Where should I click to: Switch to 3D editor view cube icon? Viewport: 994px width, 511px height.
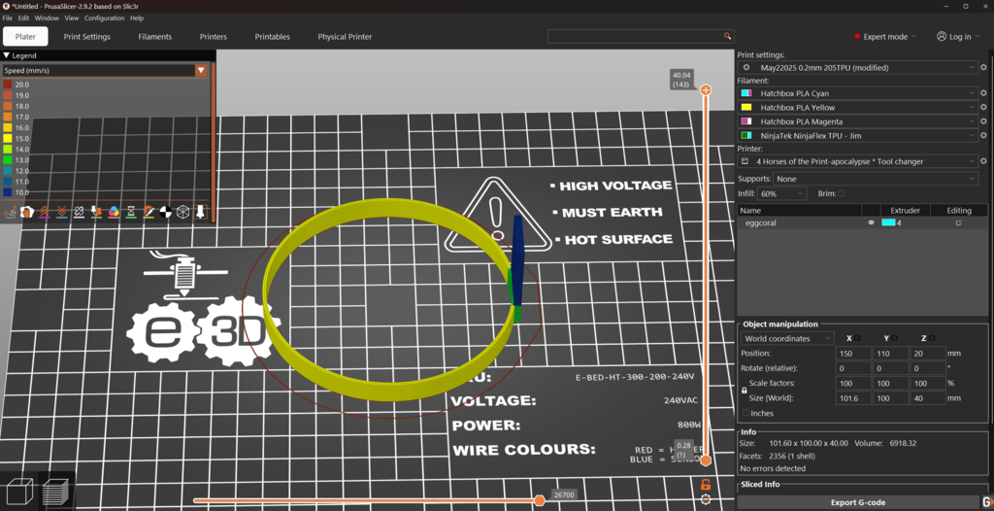17,492
